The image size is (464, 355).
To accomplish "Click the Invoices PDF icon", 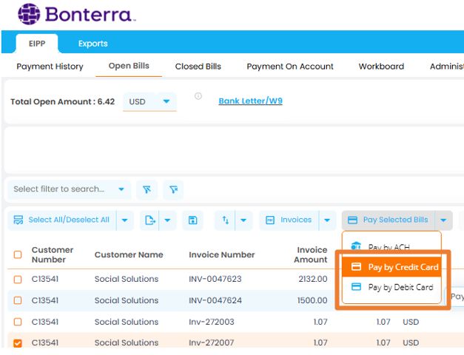I will (x=270, y=220).
